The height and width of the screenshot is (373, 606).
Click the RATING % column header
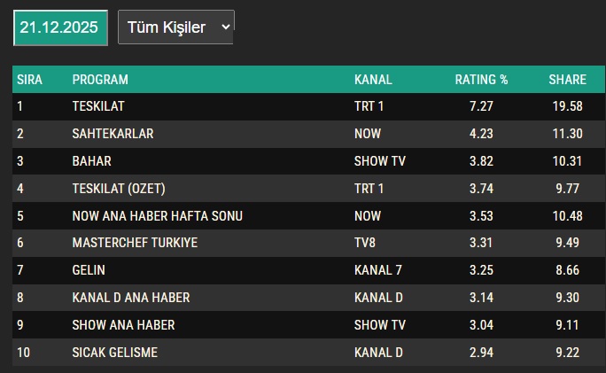click(x=481, y=80)
